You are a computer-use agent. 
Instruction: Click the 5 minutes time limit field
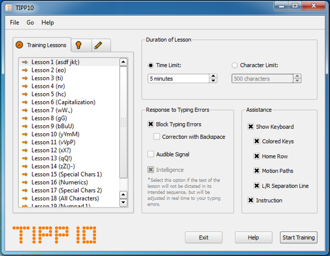pos(179,78)
